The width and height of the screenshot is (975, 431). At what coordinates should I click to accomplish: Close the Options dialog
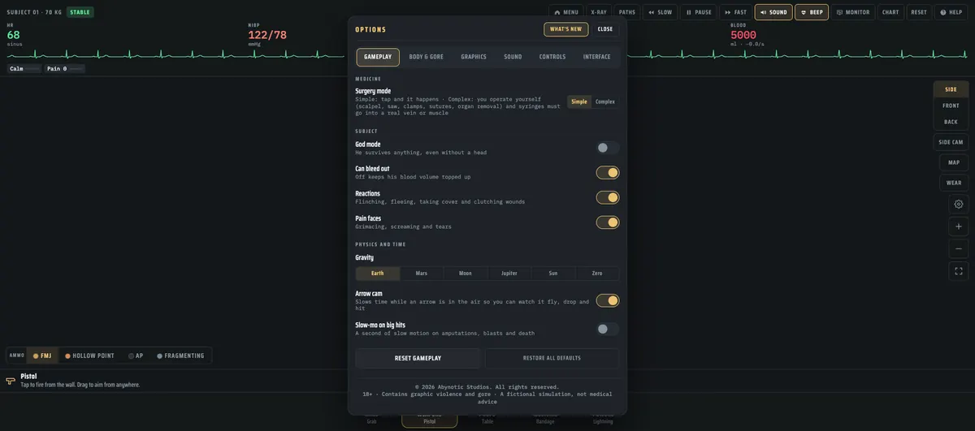(605, 29)
